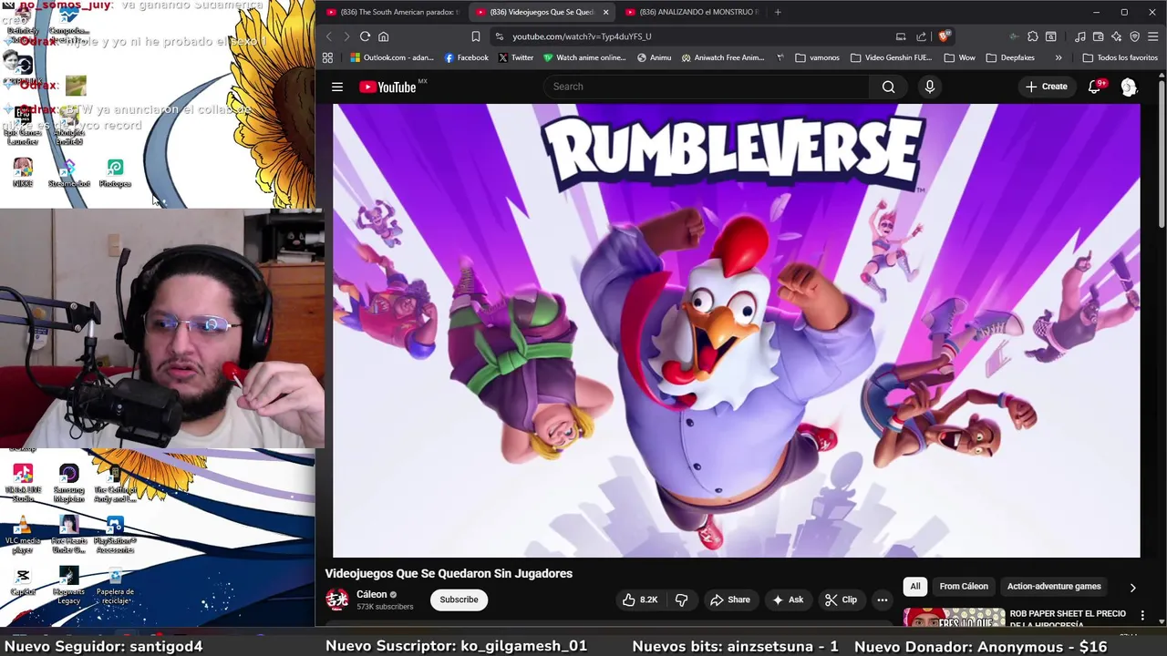Subscribe to the Cáleon channel

coord(459,600)
